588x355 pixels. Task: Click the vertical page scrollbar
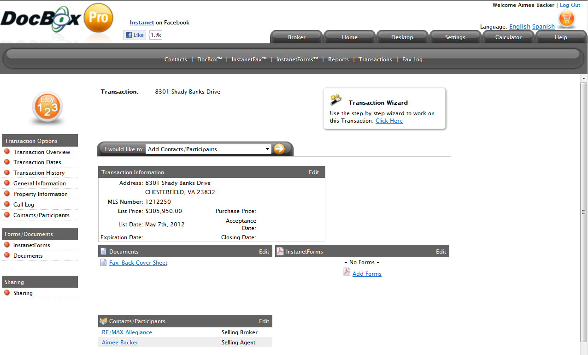[x=583, y=212]
